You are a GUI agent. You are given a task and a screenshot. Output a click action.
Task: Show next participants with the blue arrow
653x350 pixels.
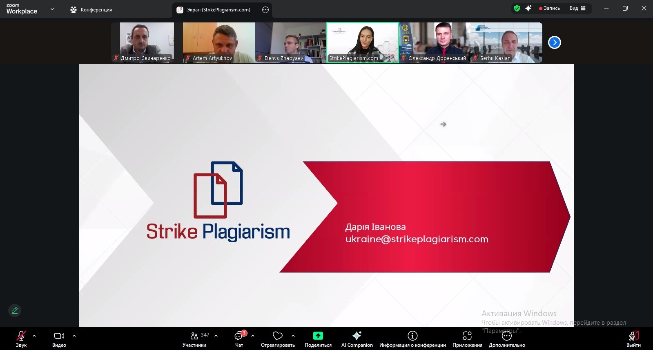click(x=554, y=42)
